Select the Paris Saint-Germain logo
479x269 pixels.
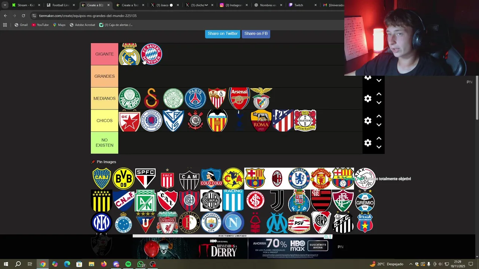(195, 98)
